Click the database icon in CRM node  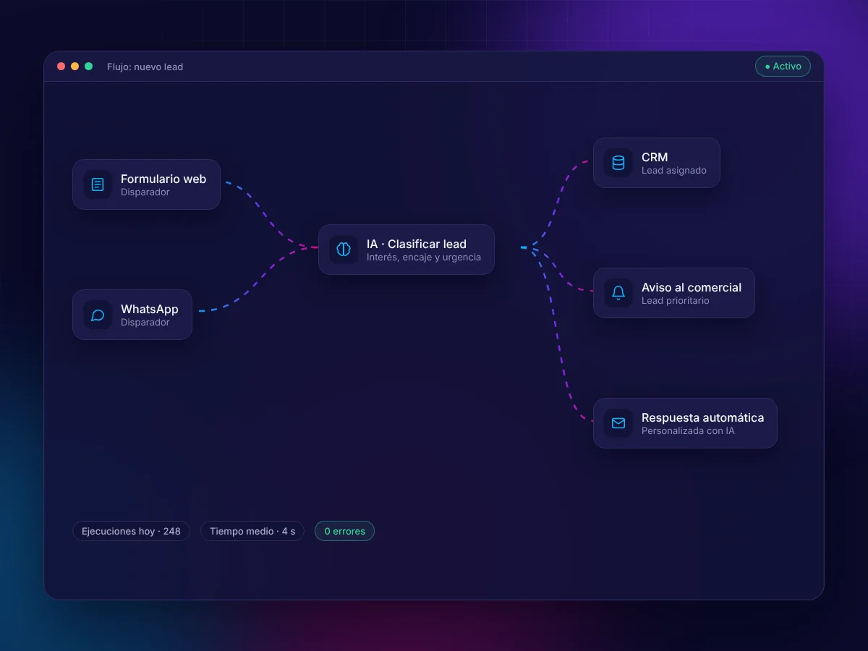tap(618, 163)
